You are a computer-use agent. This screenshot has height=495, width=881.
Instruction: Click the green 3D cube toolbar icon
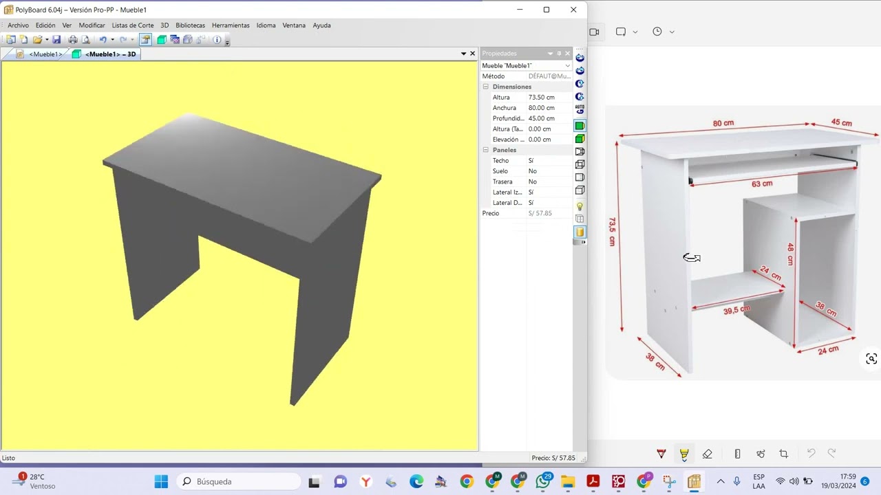[x=162, y=40]
